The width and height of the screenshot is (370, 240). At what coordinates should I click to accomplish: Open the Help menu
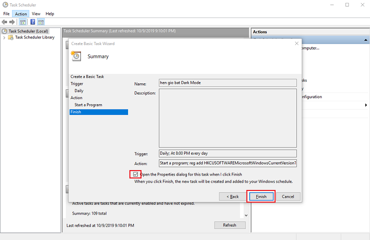pyautogui.click(x=50, y=14)
